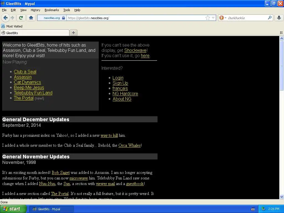The width and height of the screenshot is (284, 213).
Task: Open the URL history dropdown arrow
Action: (x=213, y=18)
